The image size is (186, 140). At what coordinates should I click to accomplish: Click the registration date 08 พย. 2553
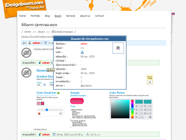87,57
